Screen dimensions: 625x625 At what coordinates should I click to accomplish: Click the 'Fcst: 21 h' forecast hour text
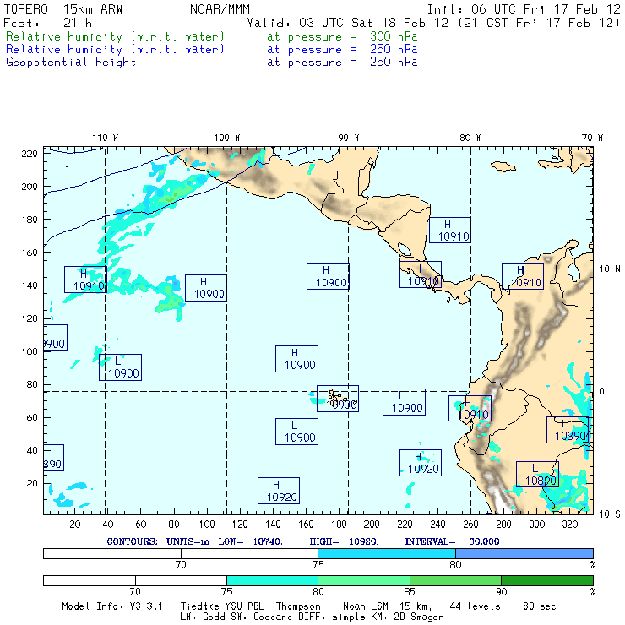tap(48, 23)
